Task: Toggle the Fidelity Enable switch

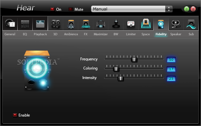Action: click(x=15, y=115)
